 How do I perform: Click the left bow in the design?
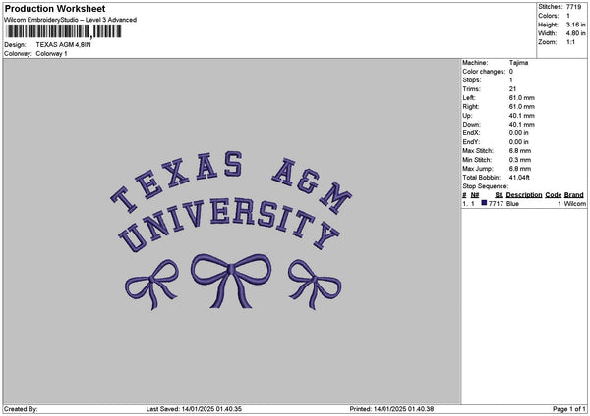tap(147, 279)
